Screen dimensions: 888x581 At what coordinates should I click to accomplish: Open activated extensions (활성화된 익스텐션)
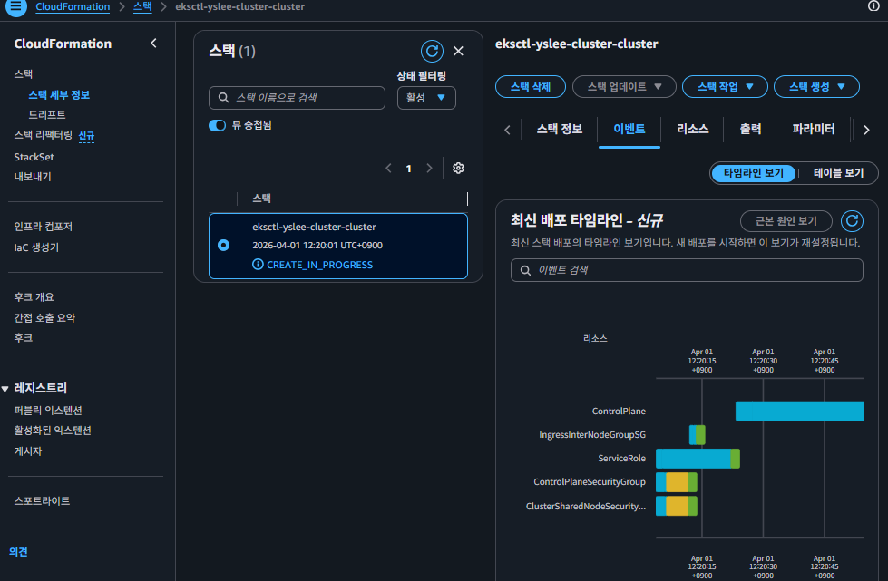53,431
